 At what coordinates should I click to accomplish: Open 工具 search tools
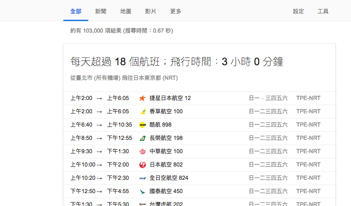tap(323, 11)
